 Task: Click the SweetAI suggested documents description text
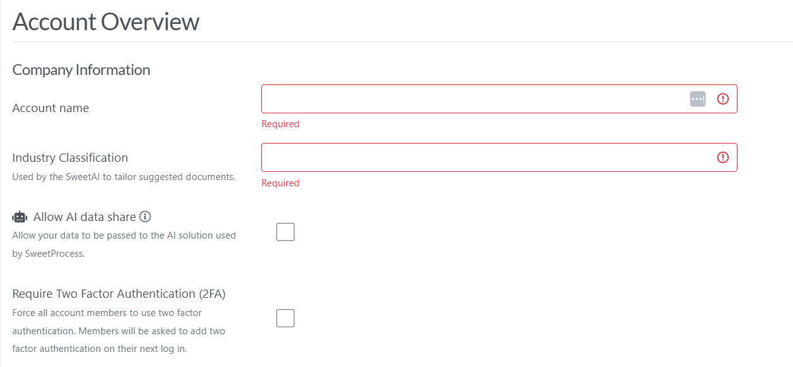coord(124,177)
